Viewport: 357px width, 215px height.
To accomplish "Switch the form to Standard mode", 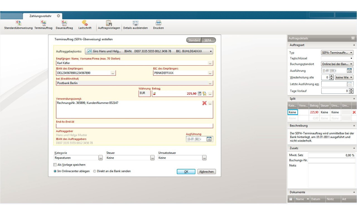I will click(x=194, y=40).
